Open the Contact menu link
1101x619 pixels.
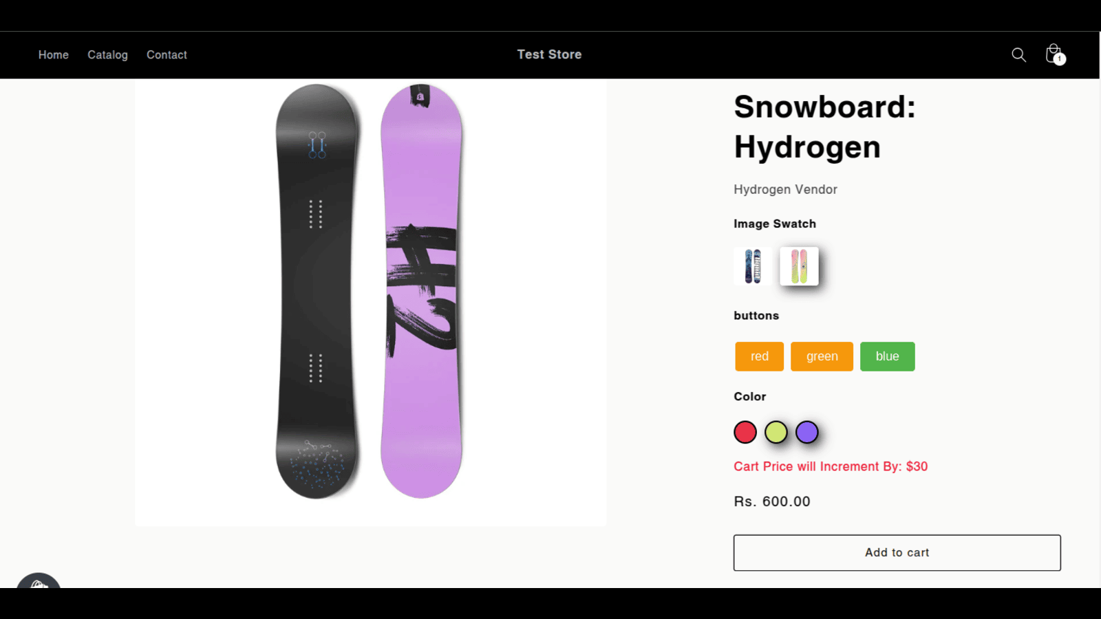click(167, 55)
